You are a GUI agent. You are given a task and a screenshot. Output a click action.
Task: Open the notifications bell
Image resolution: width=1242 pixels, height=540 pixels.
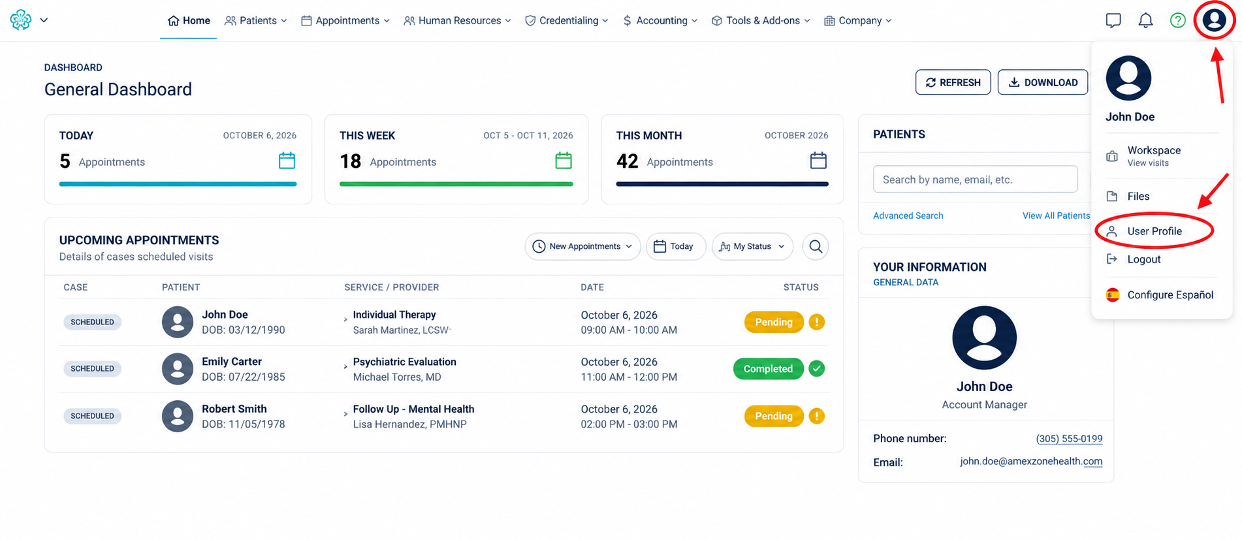[1145, 20]
